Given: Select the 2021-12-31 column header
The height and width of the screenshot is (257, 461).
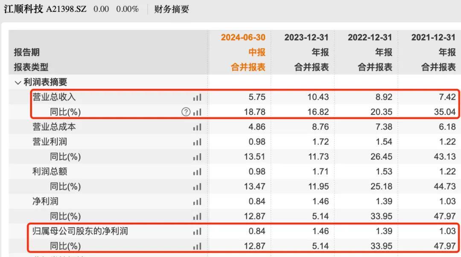Looking at the screenshot, I should coord(433,38).
